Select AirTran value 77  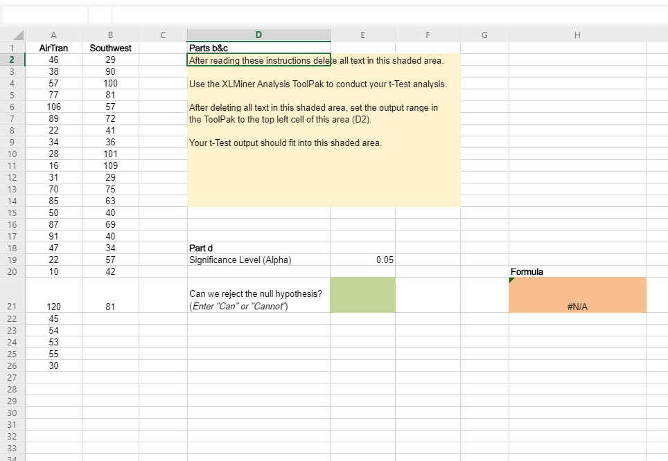click(53, 95)
